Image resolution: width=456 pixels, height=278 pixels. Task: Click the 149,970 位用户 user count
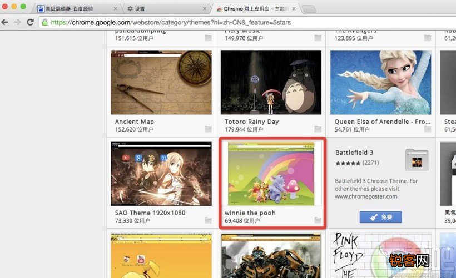(x=244, y=38)
